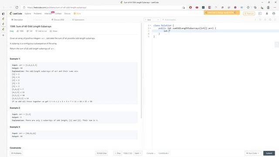Open the Contest navigation item
Image resolution: width=279 pixels, height=157 pixels.
(58, 14)
